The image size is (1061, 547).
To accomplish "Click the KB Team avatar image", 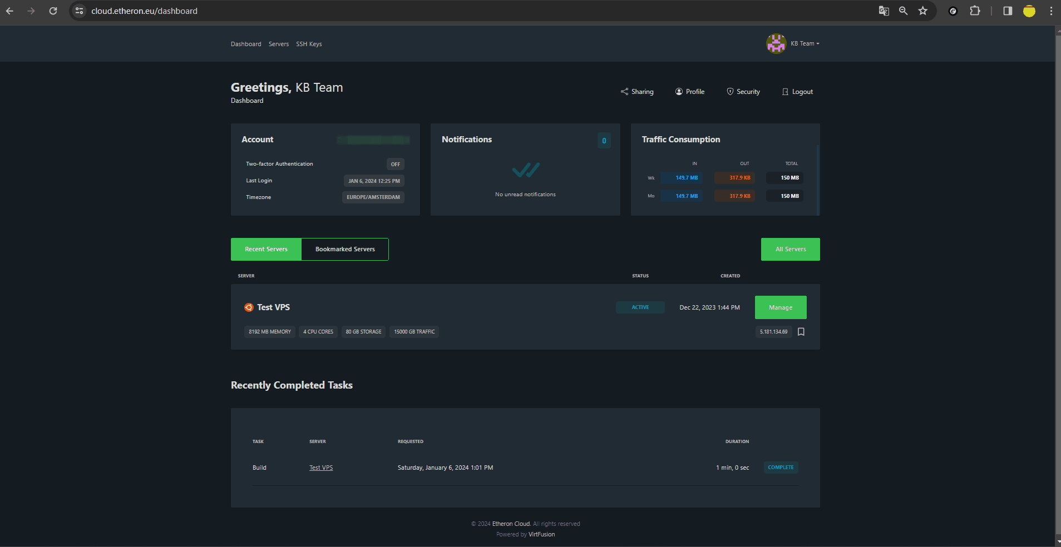I will [776, 43].
